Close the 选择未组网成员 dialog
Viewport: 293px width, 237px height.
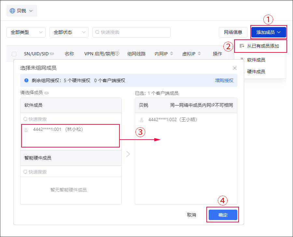tap(235, 68)
